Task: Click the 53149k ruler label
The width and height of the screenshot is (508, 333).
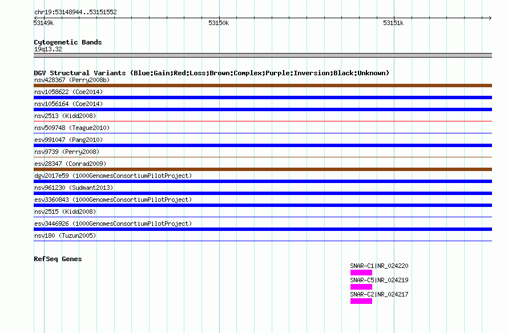Action: [43, 23]
